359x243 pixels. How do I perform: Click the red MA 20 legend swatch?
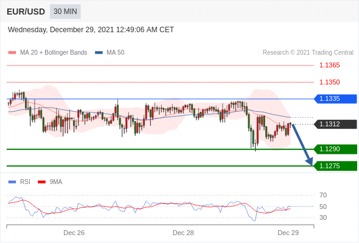click(x=12, y=53)
